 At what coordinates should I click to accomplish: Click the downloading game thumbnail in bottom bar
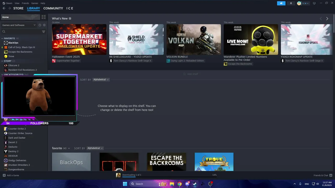[118, 175]
